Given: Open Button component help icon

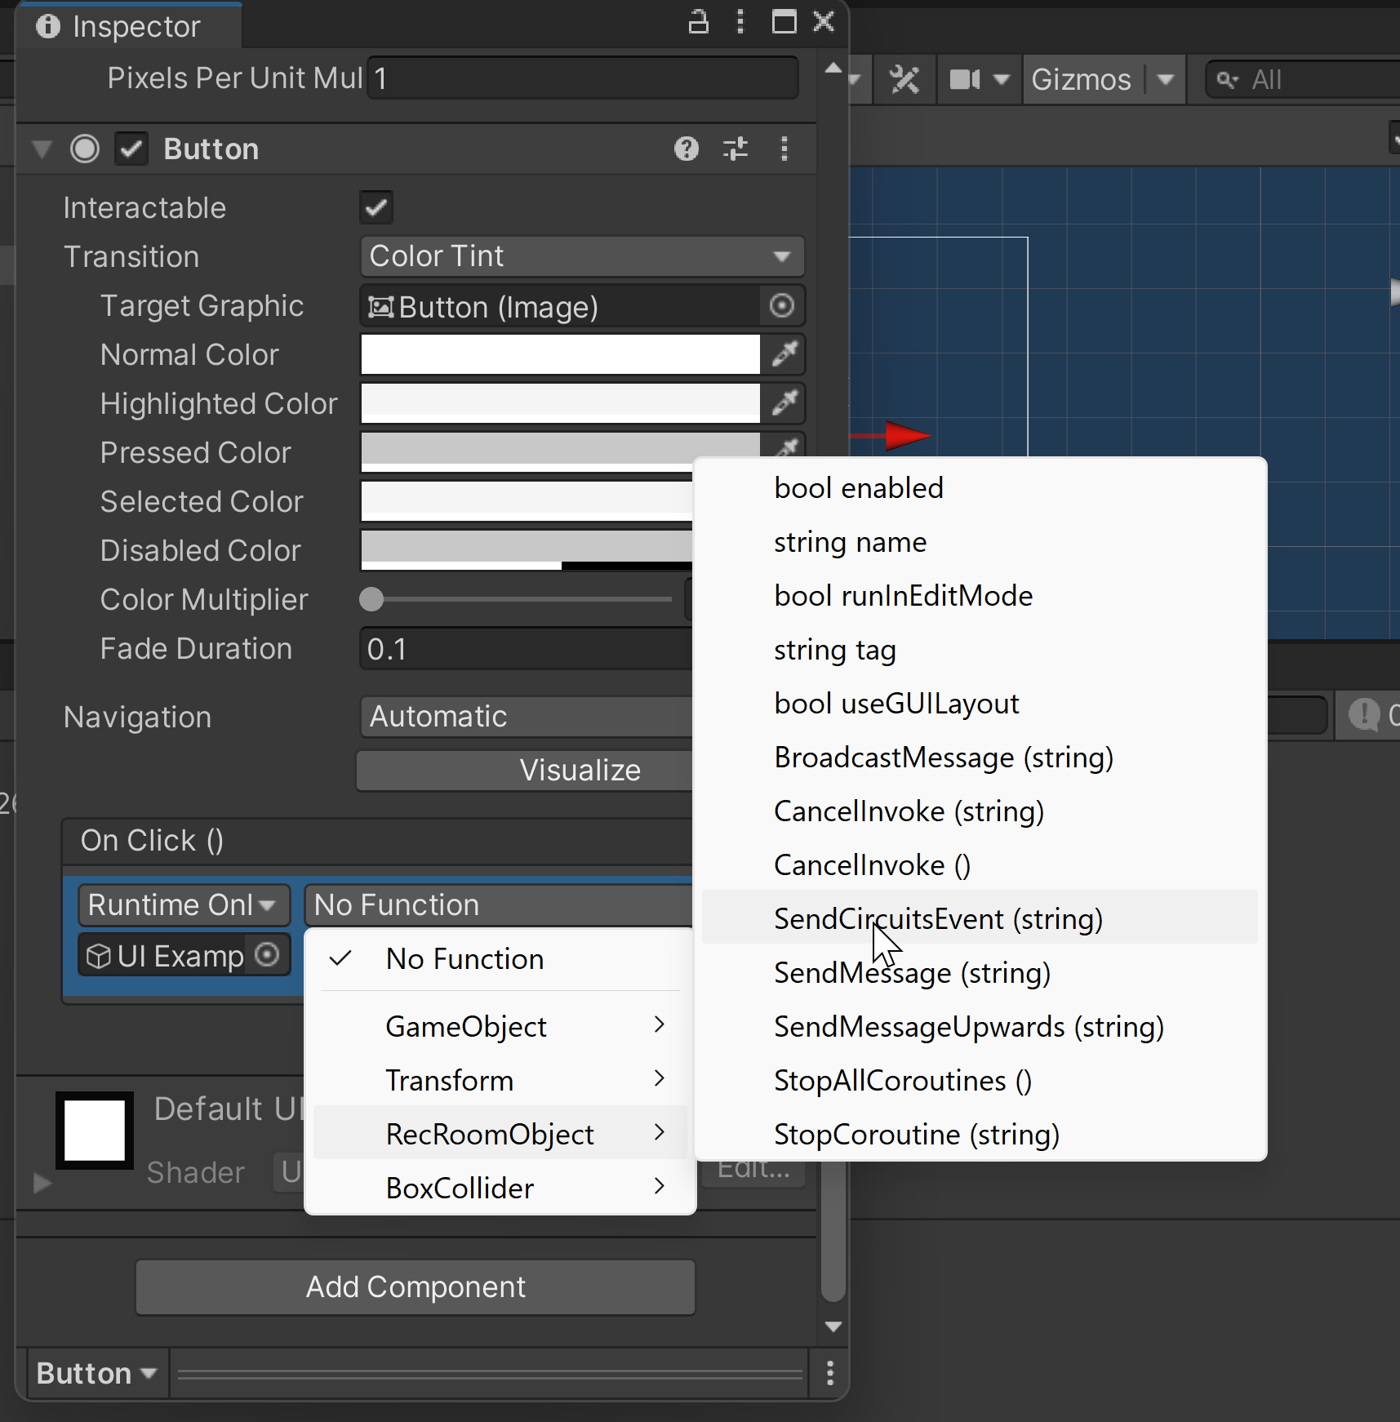Looking at the screenshot, I should click(x=686, y=149).
